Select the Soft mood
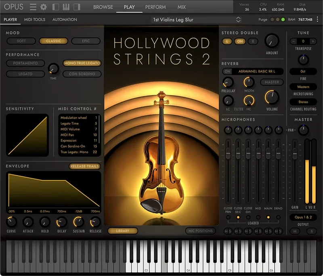This screenshot has height=276, width=323. (21, 41)
